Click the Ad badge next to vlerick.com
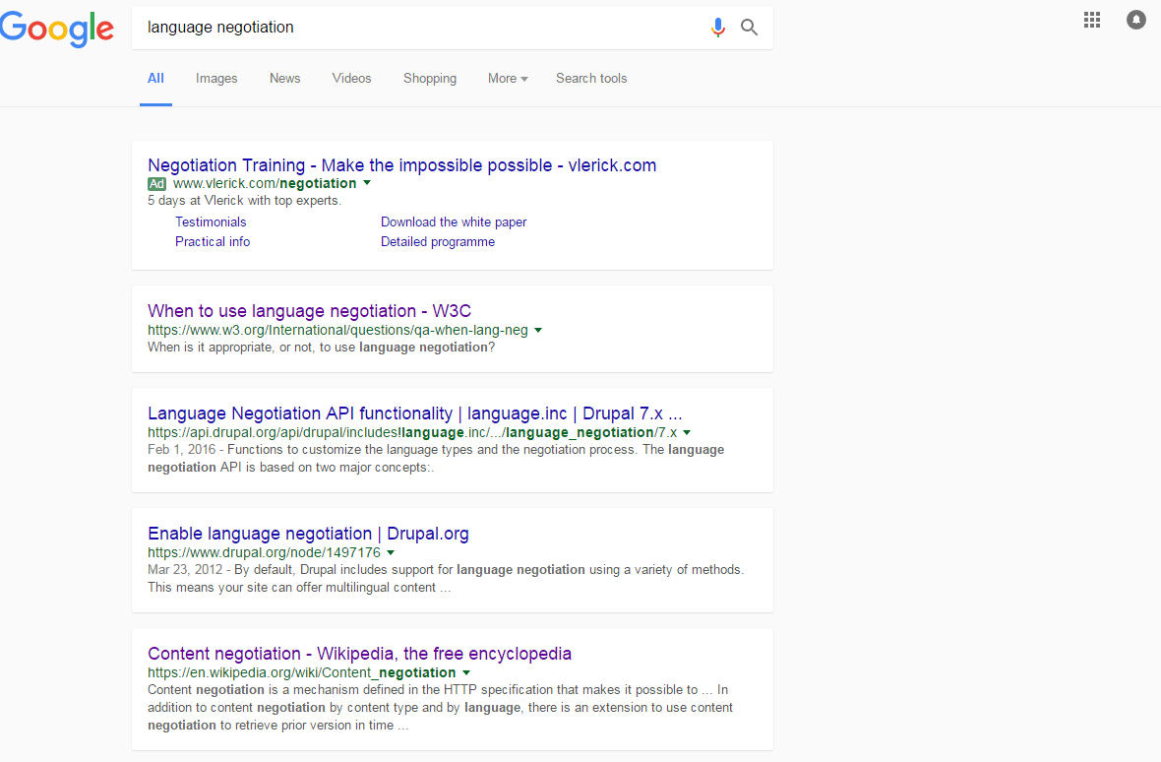The height and width of the screenshot is (762, 1161). pos(157,184)
